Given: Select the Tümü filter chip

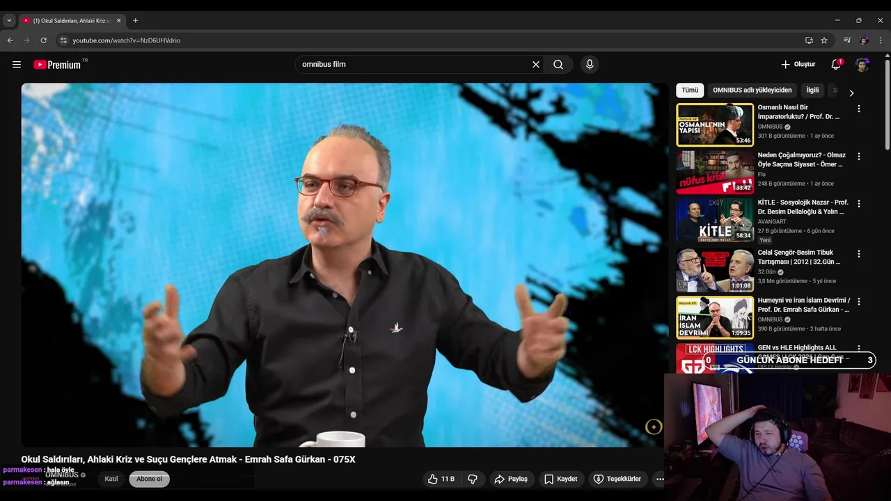Looking at the screenshot, I should [x=690, y=90].
